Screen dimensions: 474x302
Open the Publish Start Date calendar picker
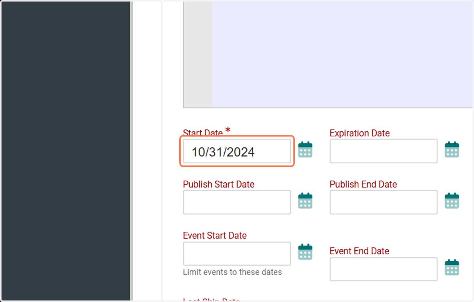305,201
